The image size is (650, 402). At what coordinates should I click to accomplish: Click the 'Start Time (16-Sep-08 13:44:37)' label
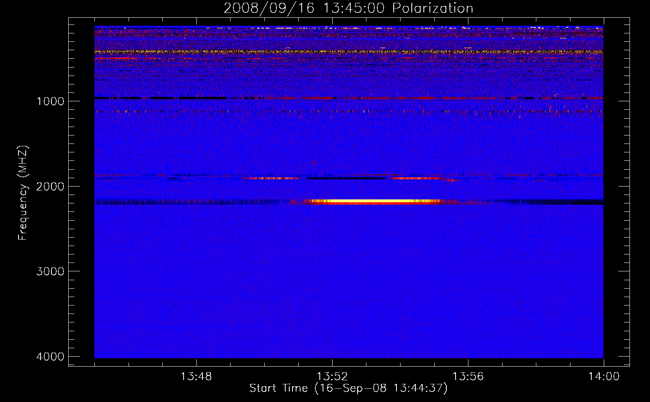click(348, 388)
